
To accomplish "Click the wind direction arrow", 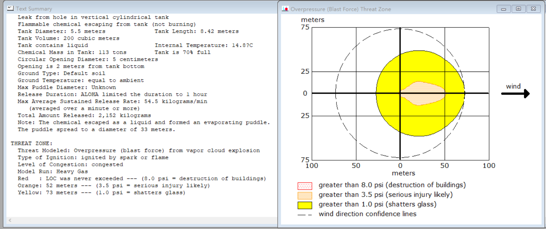I will [515, 94].
